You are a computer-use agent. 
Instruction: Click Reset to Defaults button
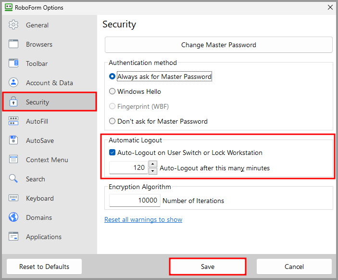pos(44,267)
